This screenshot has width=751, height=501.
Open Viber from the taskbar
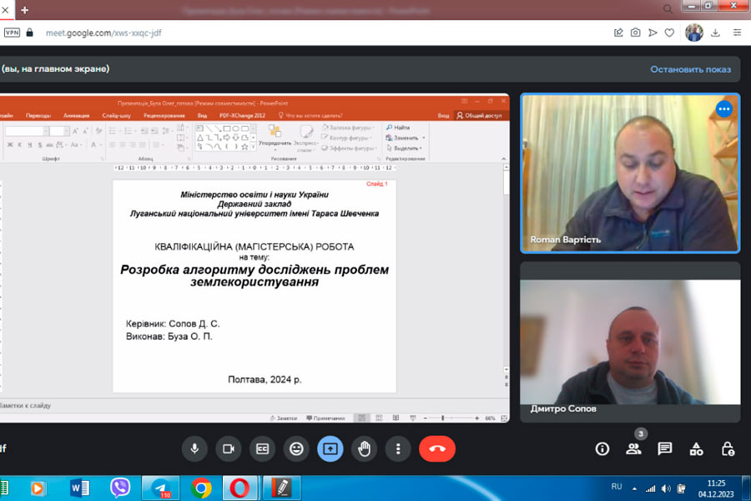click(x=119, y=488)
